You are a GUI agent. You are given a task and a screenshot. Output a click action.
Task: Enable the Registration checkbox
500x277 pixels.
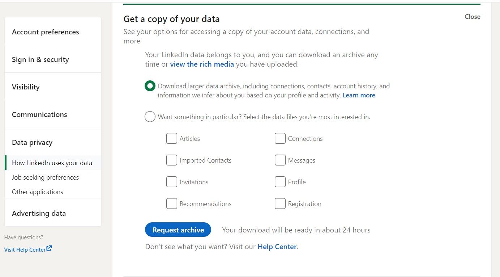pos(280,204)
